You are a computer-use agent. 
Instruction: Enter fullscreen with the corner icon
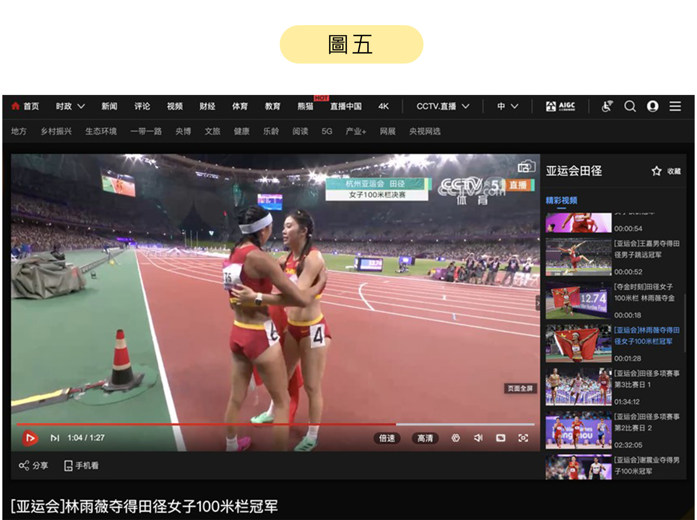pos(523,438)
